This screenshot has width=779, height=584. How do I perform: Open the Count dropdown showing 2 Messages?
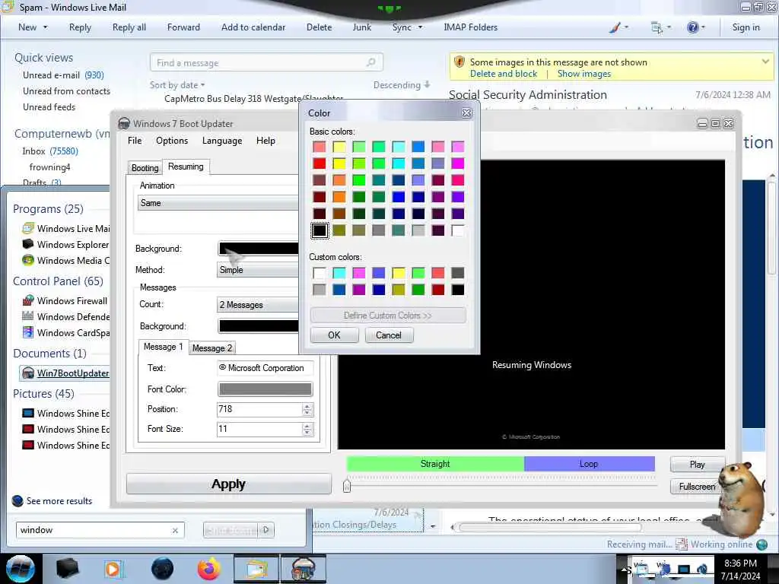[x=258, y=304]
